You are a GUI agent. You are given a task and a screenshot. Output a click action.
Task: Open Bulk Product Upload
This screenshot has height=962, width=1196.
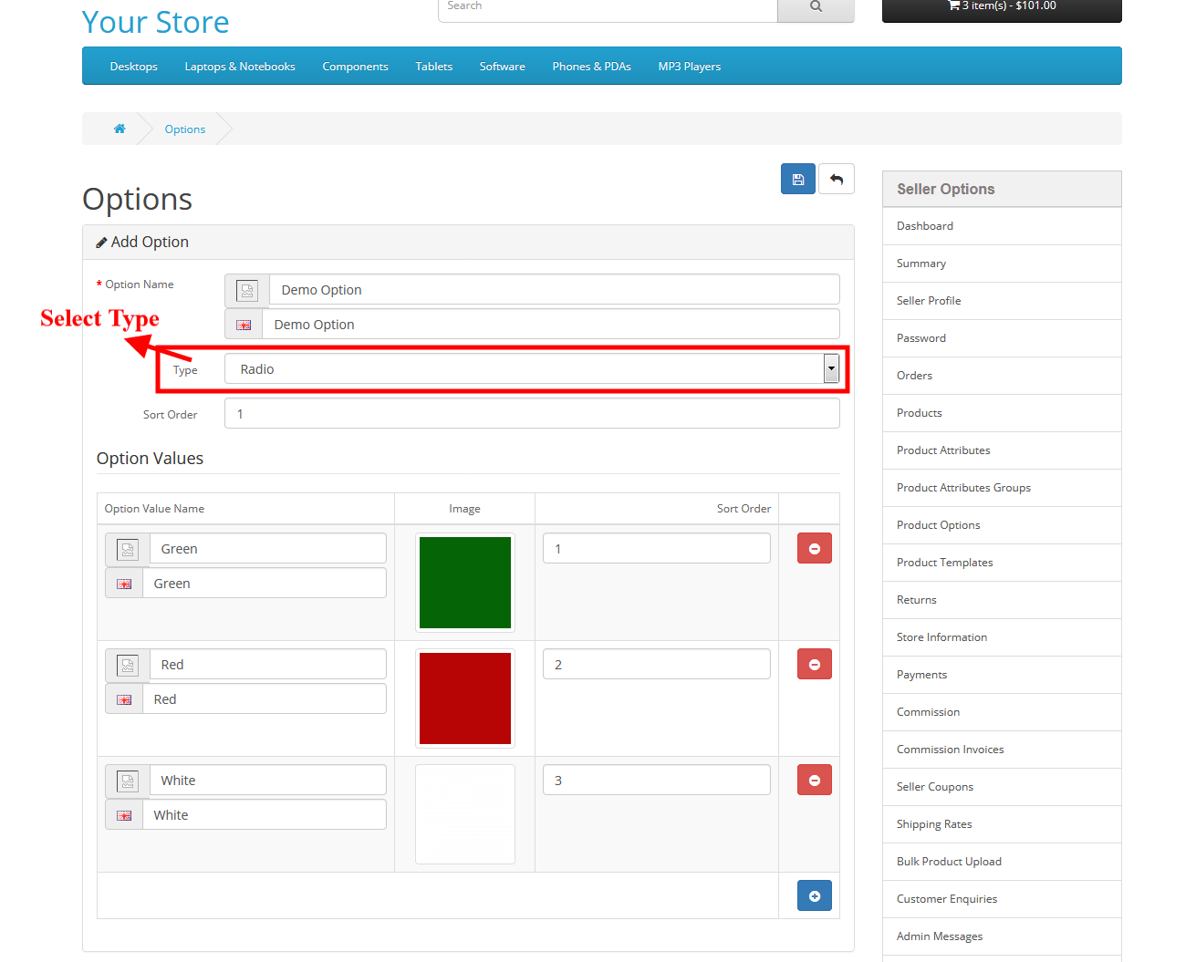(x=1002, y=862)
